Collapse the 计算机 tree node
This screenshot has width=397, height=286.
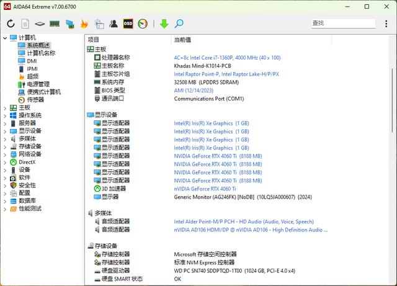point(5,38)
